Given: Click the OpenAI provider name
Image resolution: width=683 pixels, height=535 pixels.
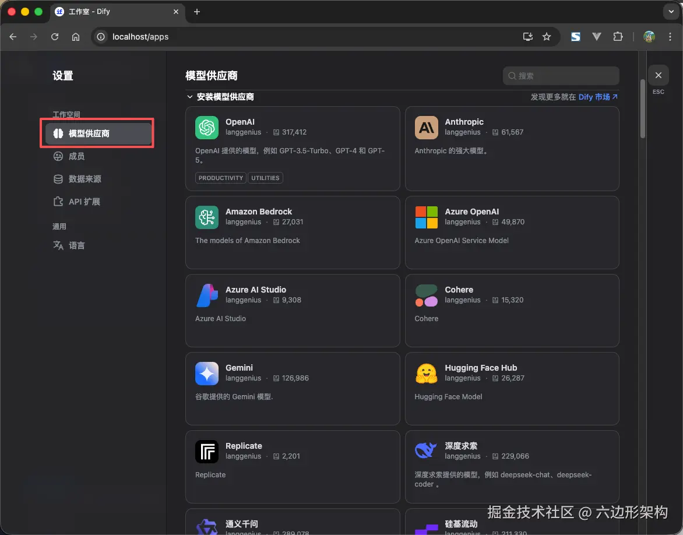Looking at the screenshot, I should [x=240, y=122].
